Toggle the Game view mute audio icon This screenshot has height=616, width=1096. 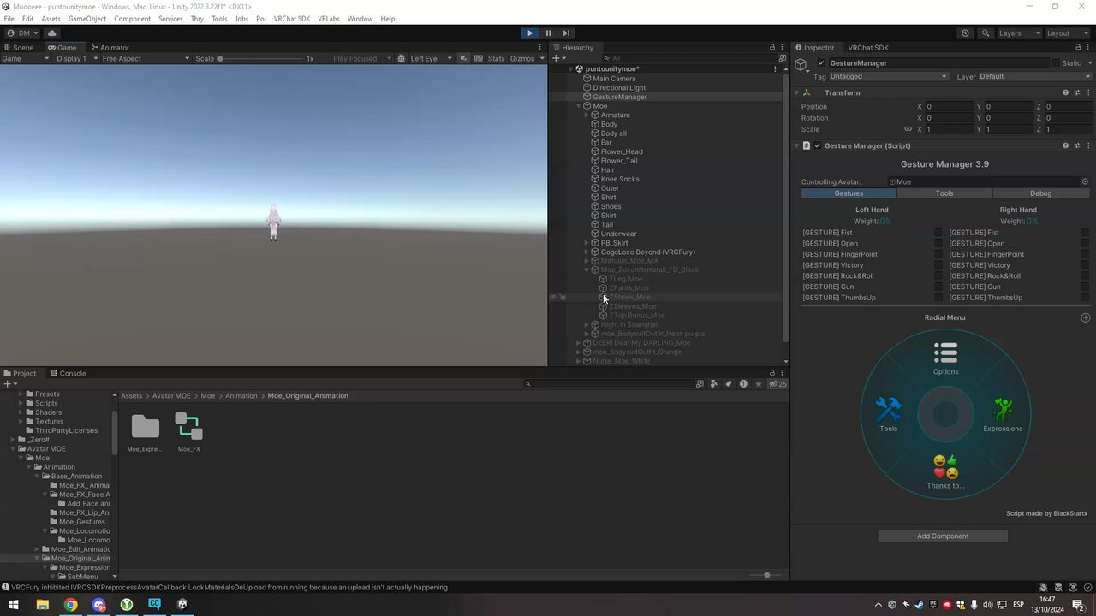coord(463,58)
